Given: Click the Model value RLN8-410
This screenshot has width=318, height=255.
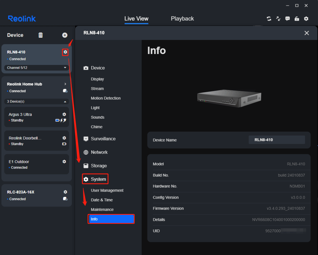Looking at the screenshot, I should (x=296, y=164).
